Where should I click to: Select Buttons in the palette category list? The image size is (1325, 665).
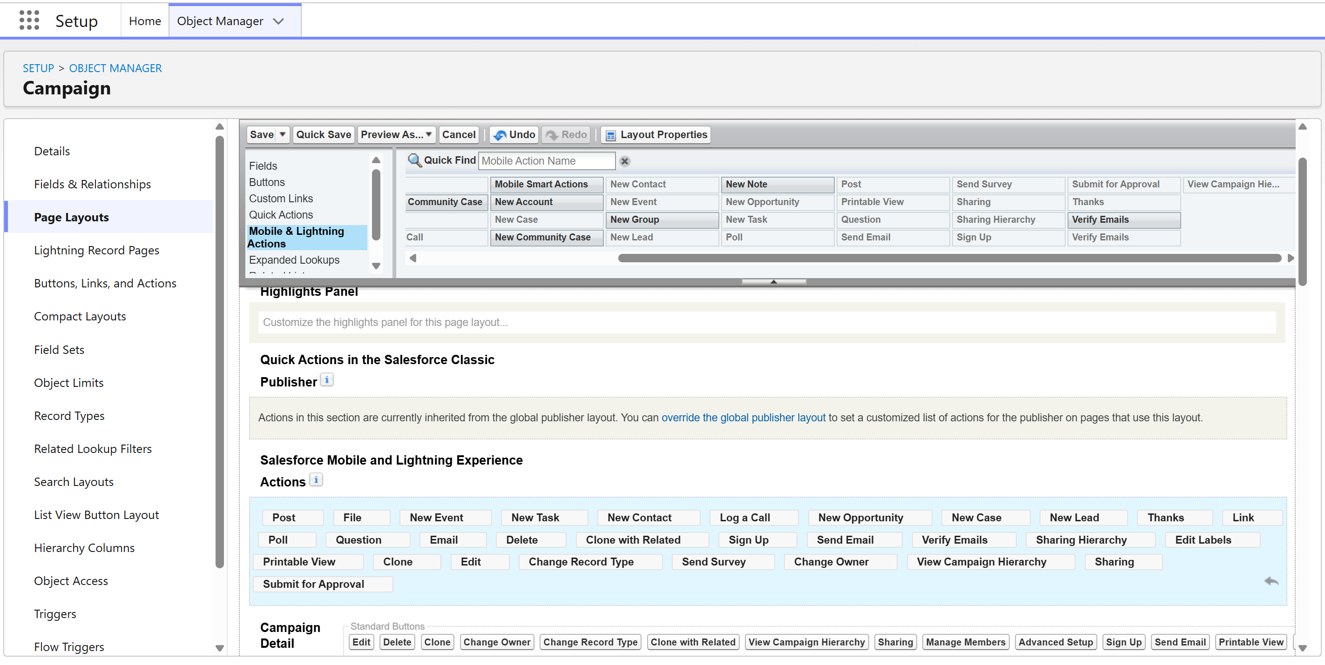coord(267,182)
